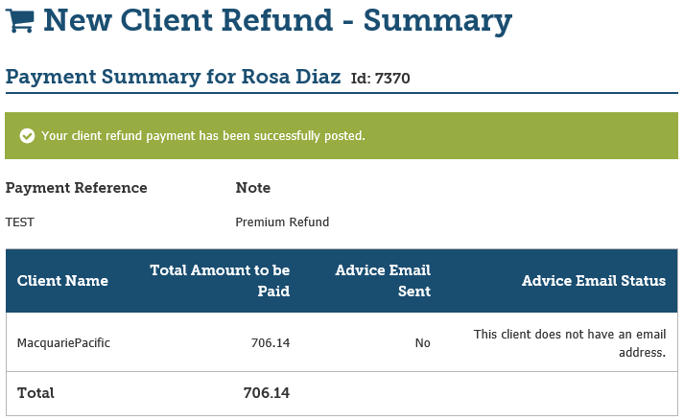The width and height of the screenshot is (684, 420).
Task: Click the Total Amount to be Paid header
Action: 220,280
